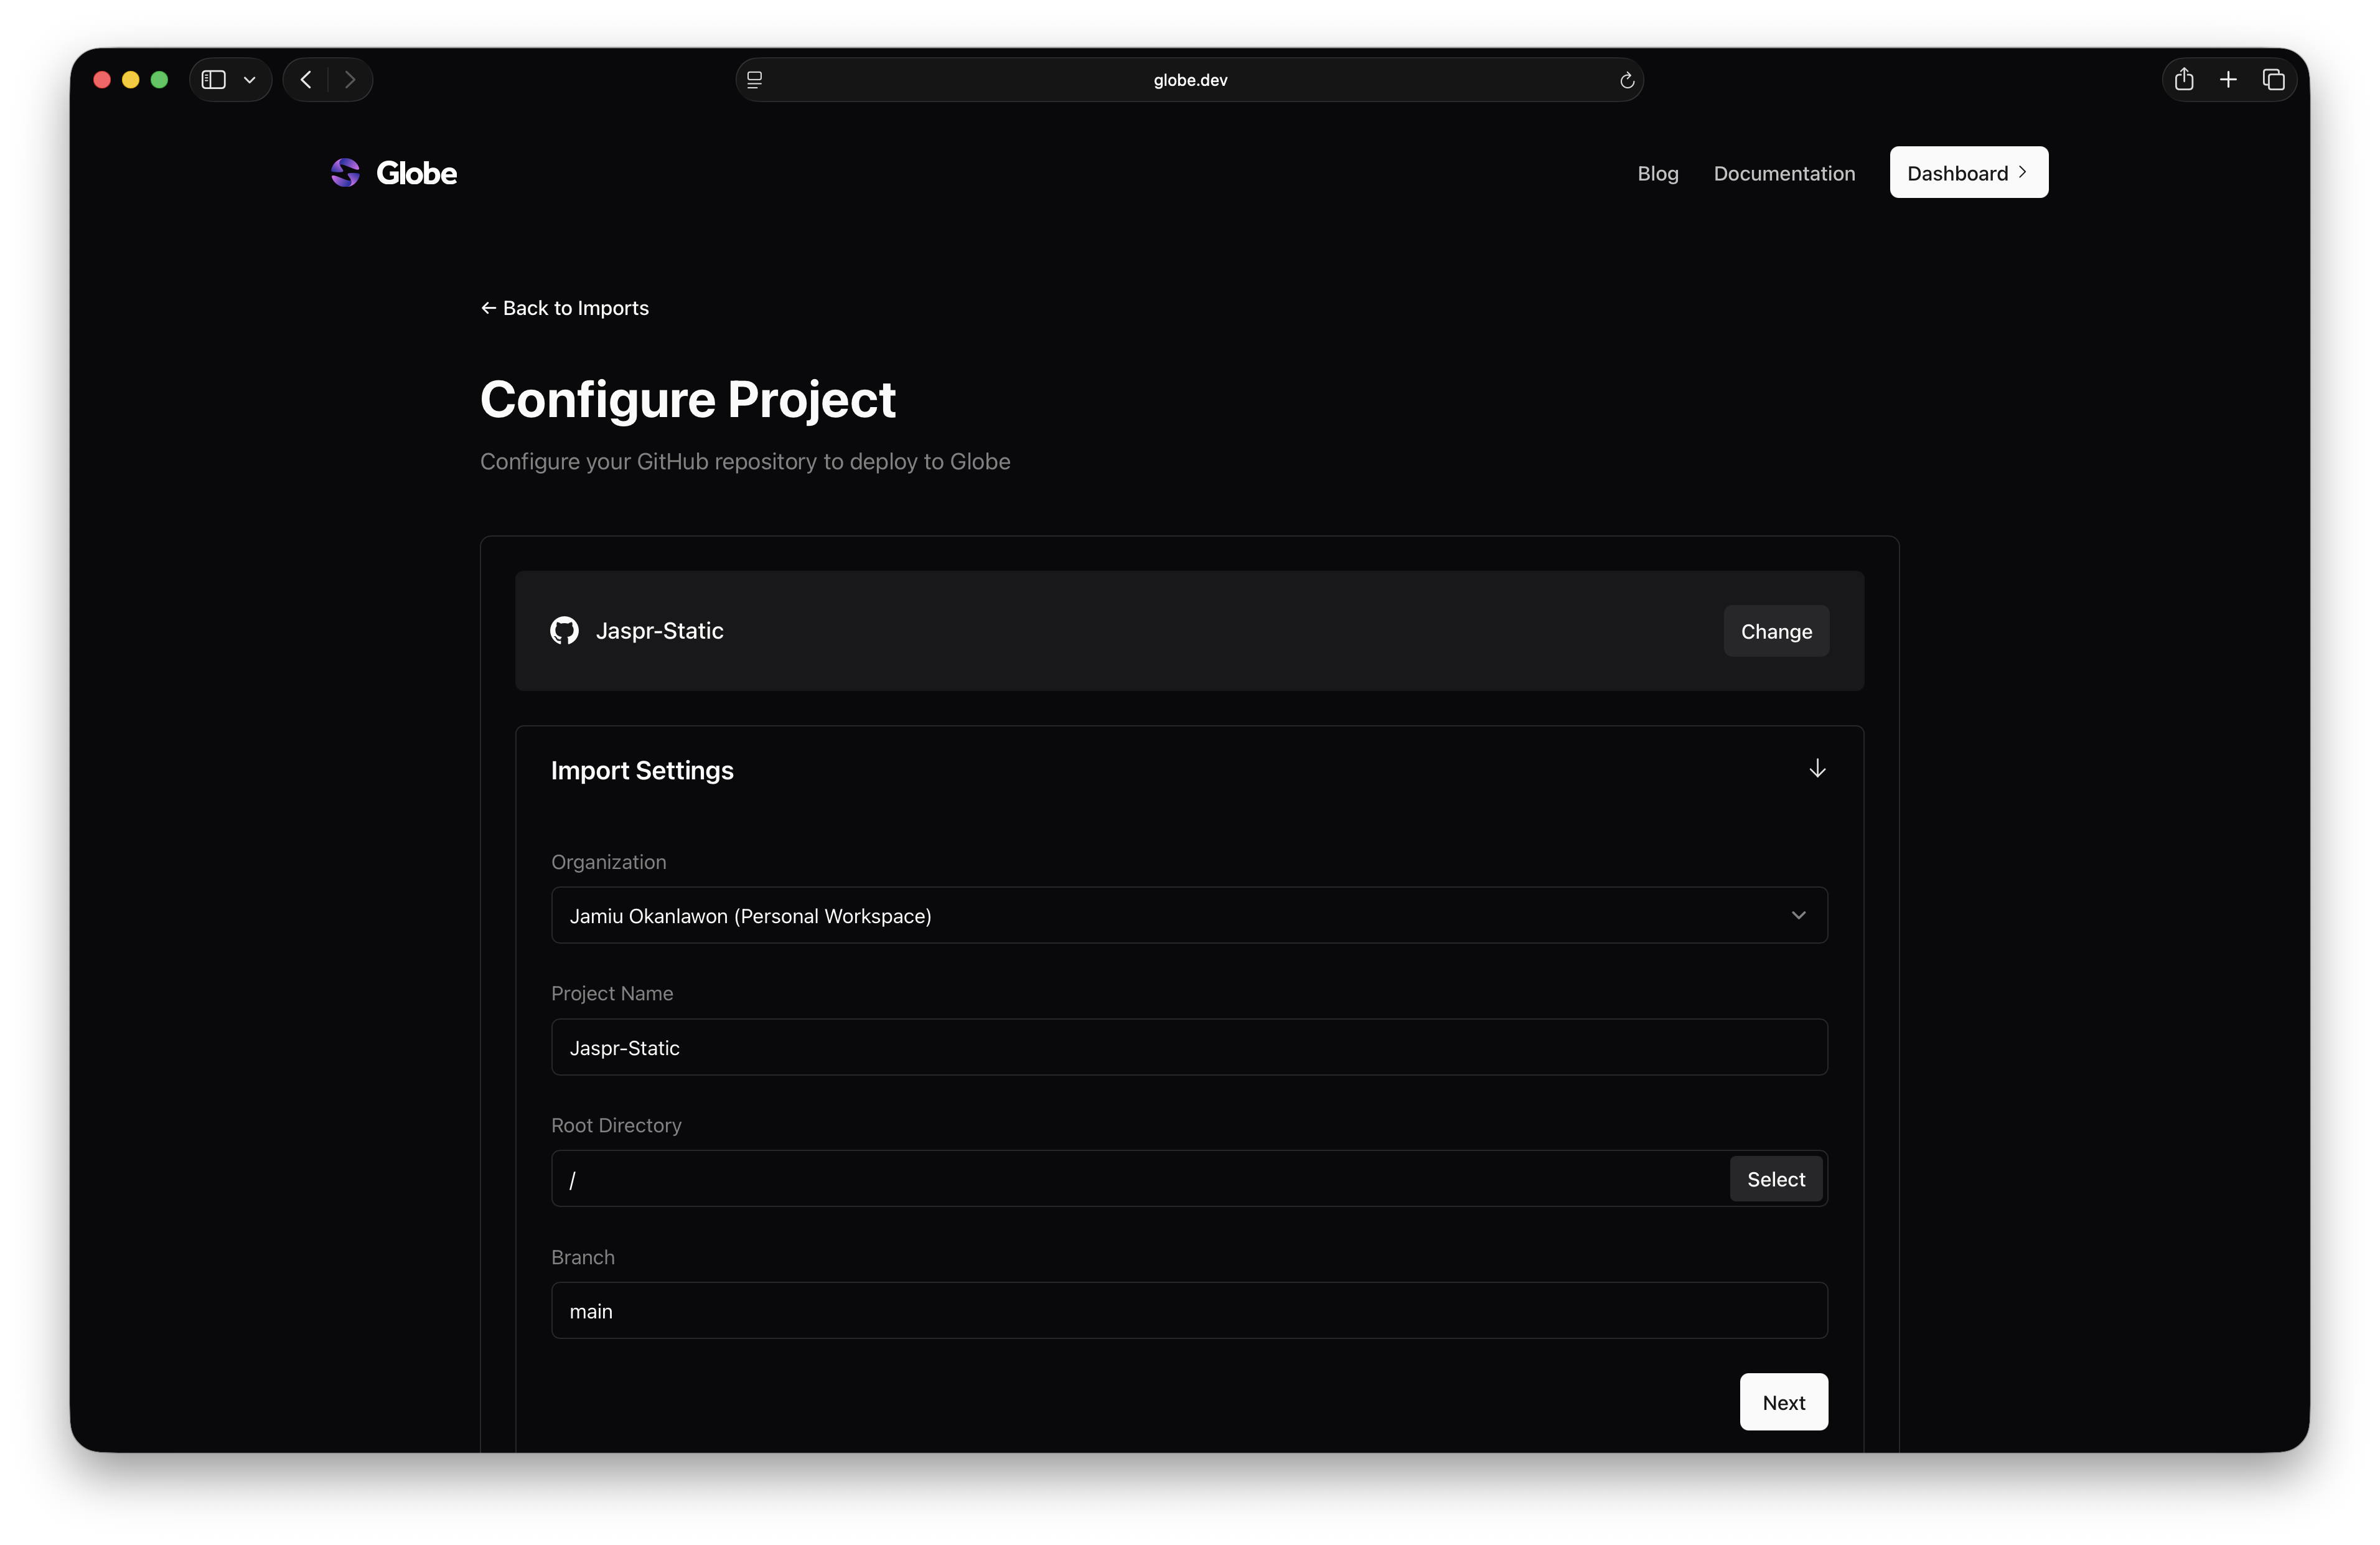2380x1545 pixels.
Task: Open the Share icon in the toolbar
Action: (2184, 80)
